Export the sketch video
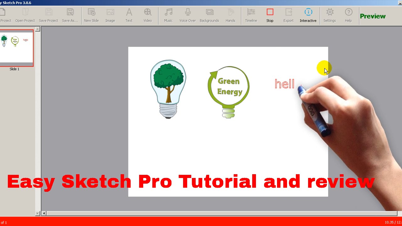Screen dimensions: 402x226 coord(288,15)
